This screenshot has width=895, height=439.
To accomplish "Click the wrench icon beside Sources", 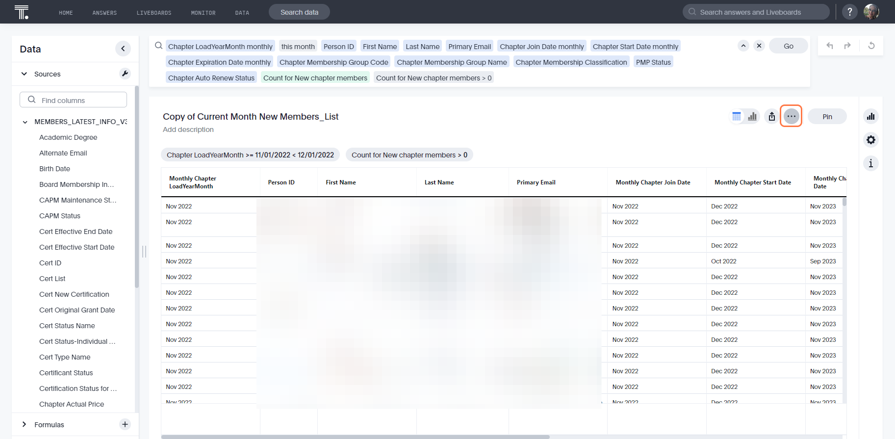I will (125, 74).
